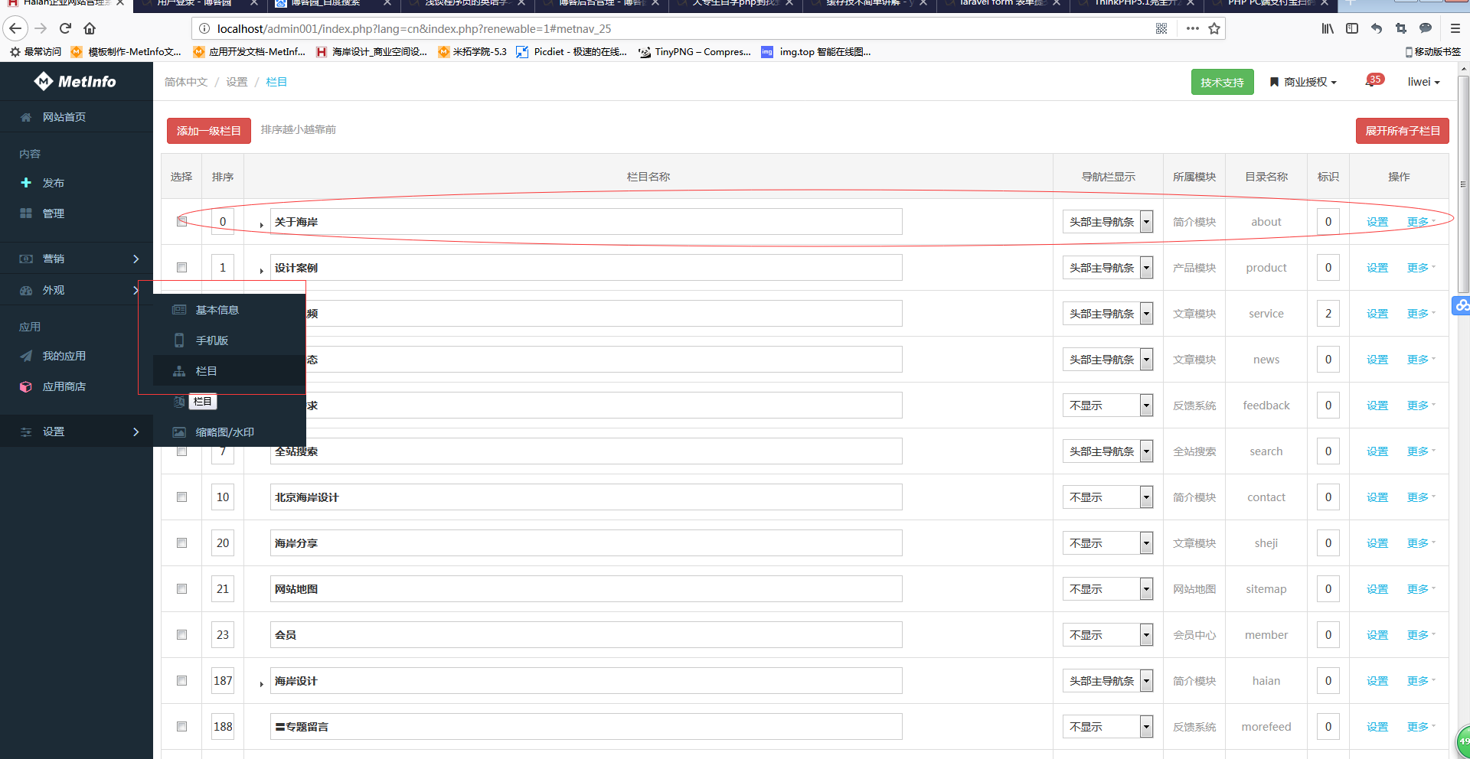
Task: Click the order field showing 20
Action: 223,543
